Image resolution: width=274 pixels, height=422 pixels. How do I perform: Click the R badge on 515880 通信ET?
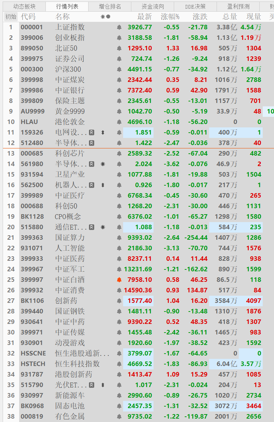pyautogui.click(x=92, y=227)
